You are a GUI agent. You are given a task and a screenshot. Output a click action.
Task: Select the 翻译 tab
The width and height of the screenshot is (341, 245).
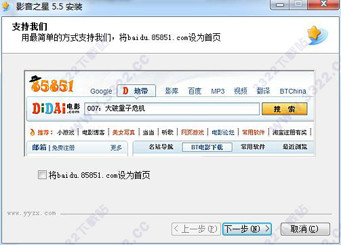263,91
